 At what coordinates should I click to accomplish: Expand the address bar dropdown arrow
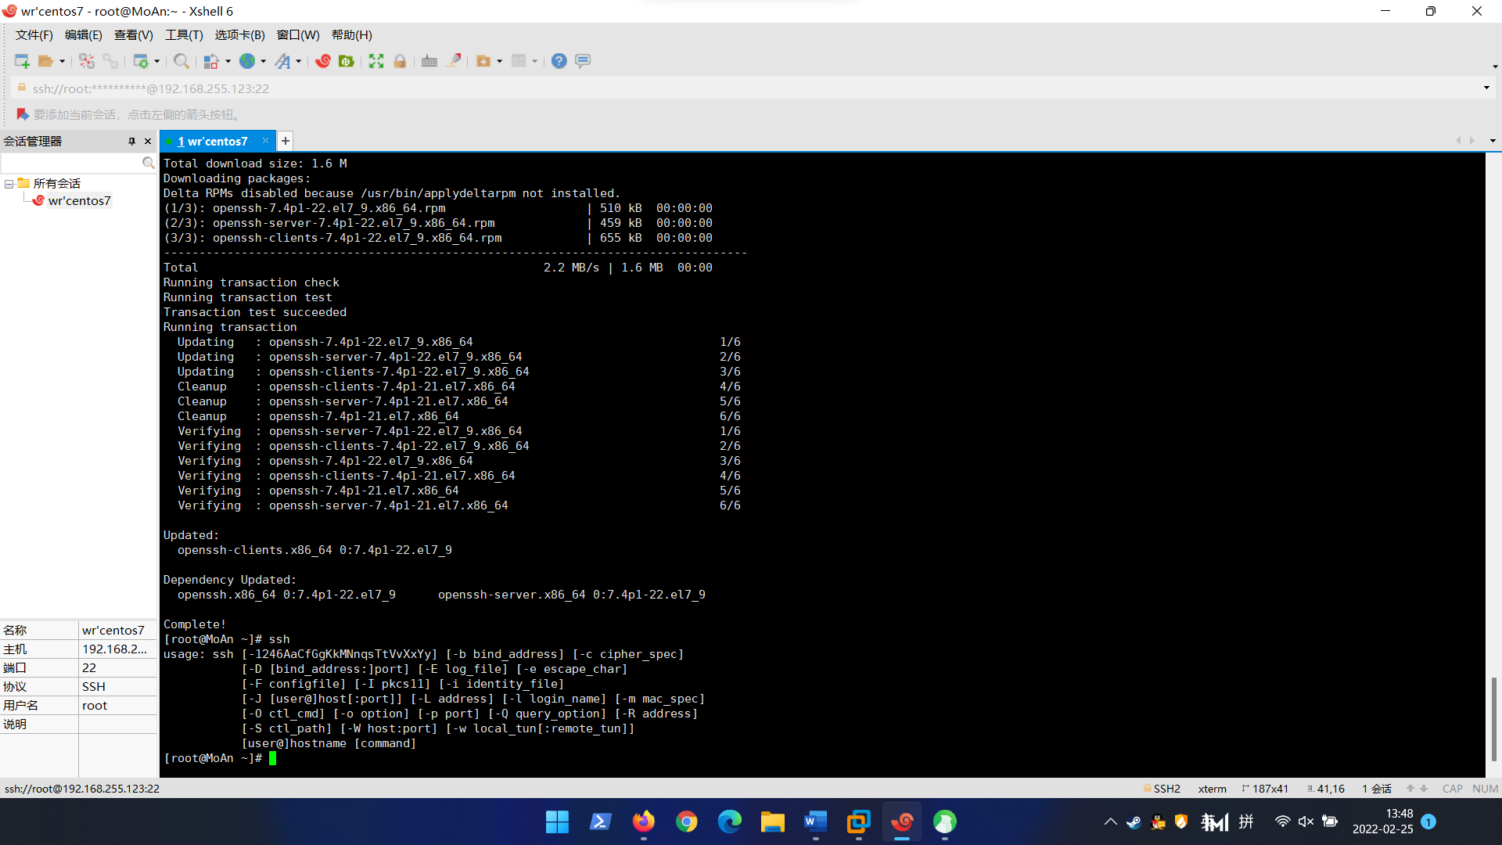tap(1486, 88)
